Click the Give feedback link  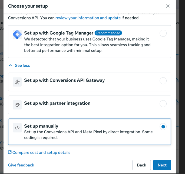[21, 165]
